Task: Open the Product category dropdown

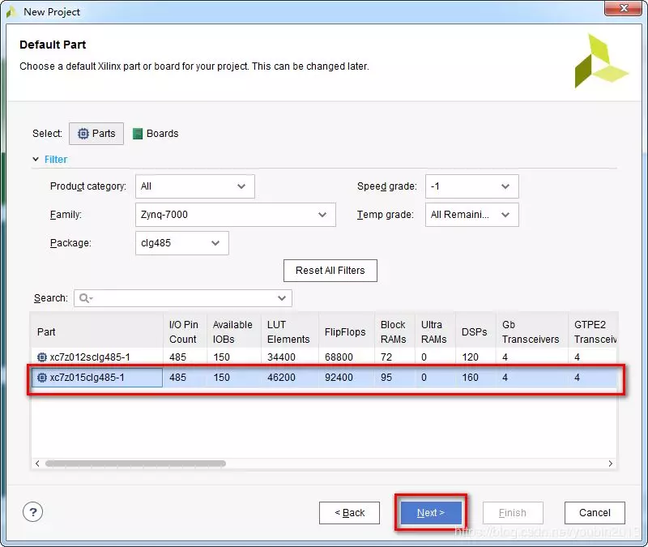Action: pos(194,186)
